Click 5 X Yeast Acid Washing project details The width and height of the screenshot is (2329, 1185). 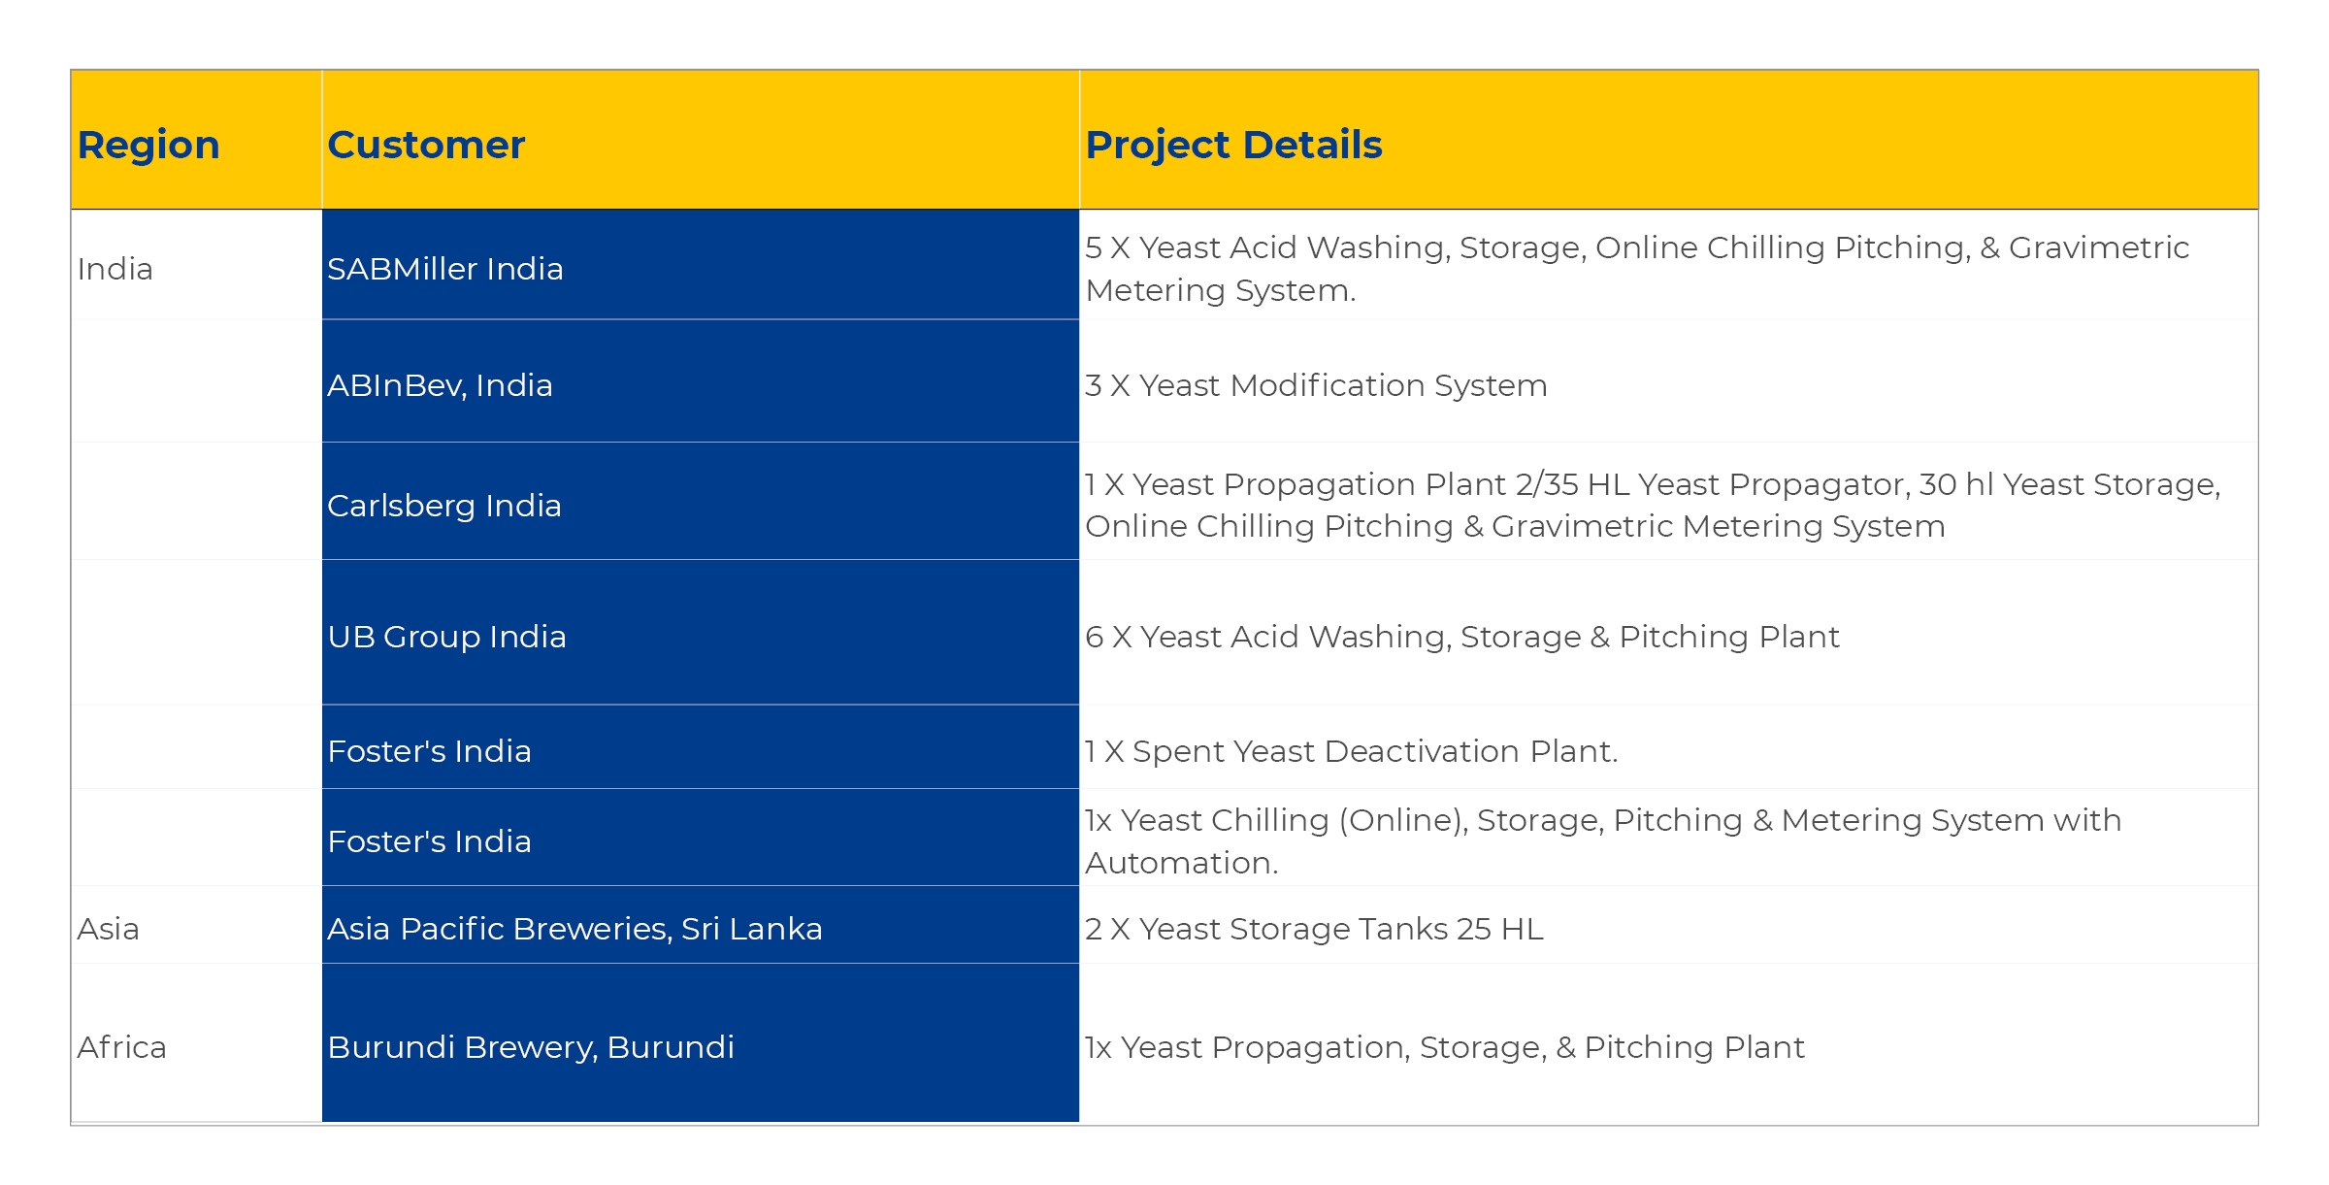click(x=1637, y=269)
